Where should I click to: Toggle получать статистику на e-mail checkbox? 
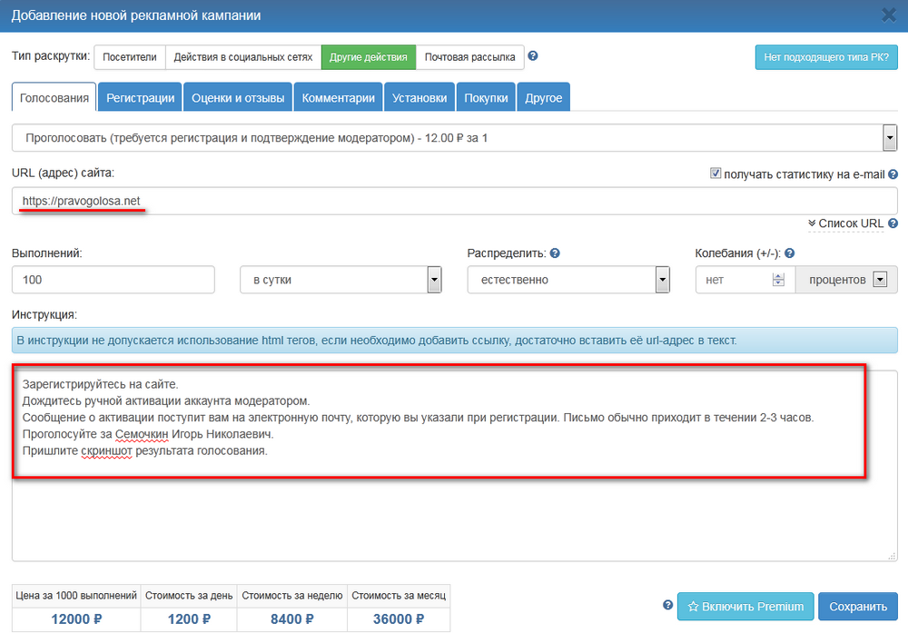[x=716, y=173]
